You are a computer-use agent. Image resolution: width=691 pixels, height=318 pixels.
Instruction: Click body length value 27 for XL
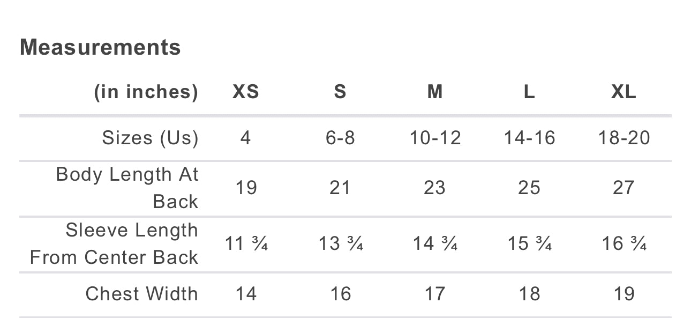pyautogui.click(x=624, y=188)
